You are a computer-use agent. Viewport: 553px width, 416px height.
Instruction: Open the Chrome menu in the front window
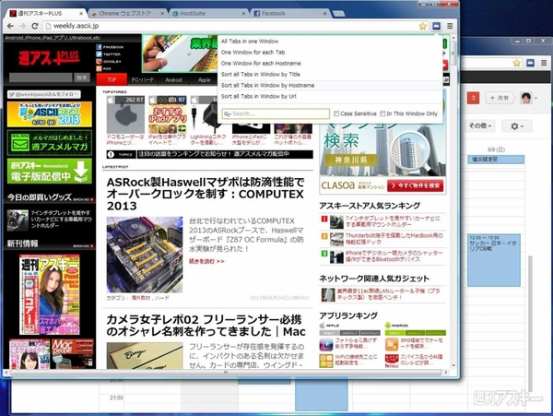pyautogui.click(x=450, y=26)
